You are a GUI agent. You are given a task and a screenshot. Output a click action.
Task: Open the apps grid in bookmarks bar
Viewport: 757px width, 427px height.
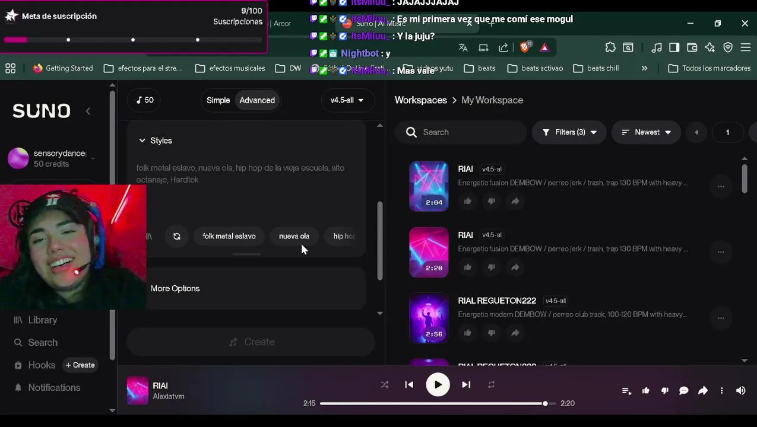coord(10,68)
